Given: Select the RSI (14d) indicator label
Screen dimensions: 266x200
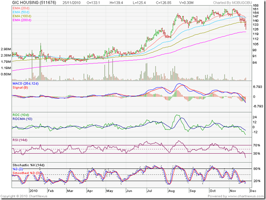Looking at the screenshot, I should (x=22, y=140).
